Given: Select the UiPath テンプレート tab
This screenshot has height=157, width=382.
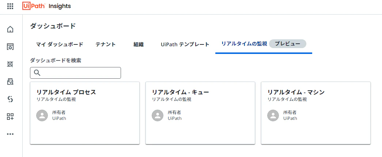Looking at the screenshot, I should coord(185,44).
